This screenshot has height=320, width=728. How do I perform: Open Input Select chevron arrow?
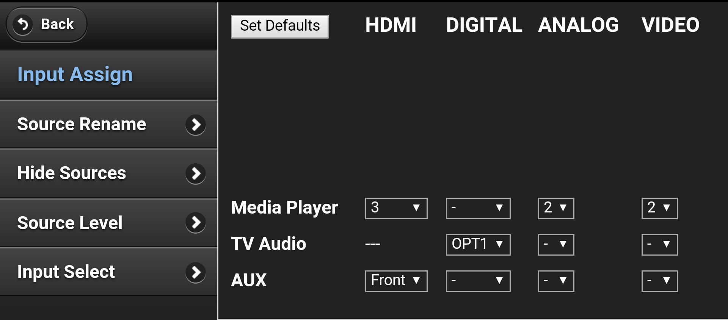click(x=196, y=272)
